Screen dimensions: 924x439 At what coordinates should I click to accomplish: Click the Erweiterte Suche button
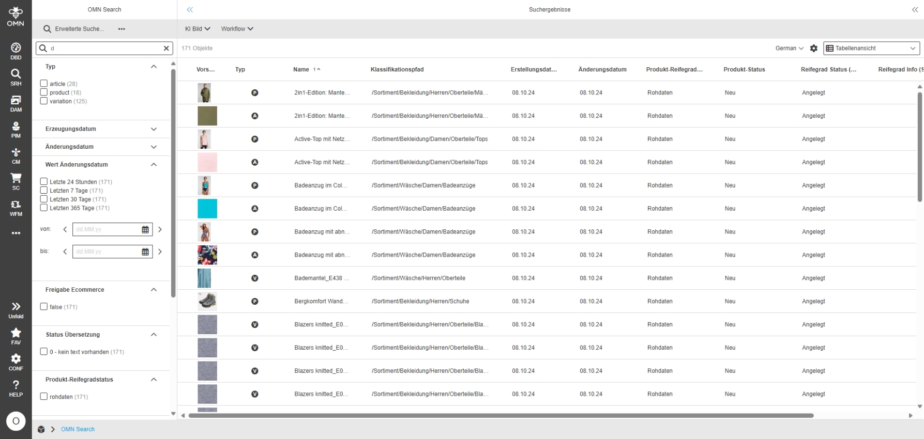tap(74, 29)
